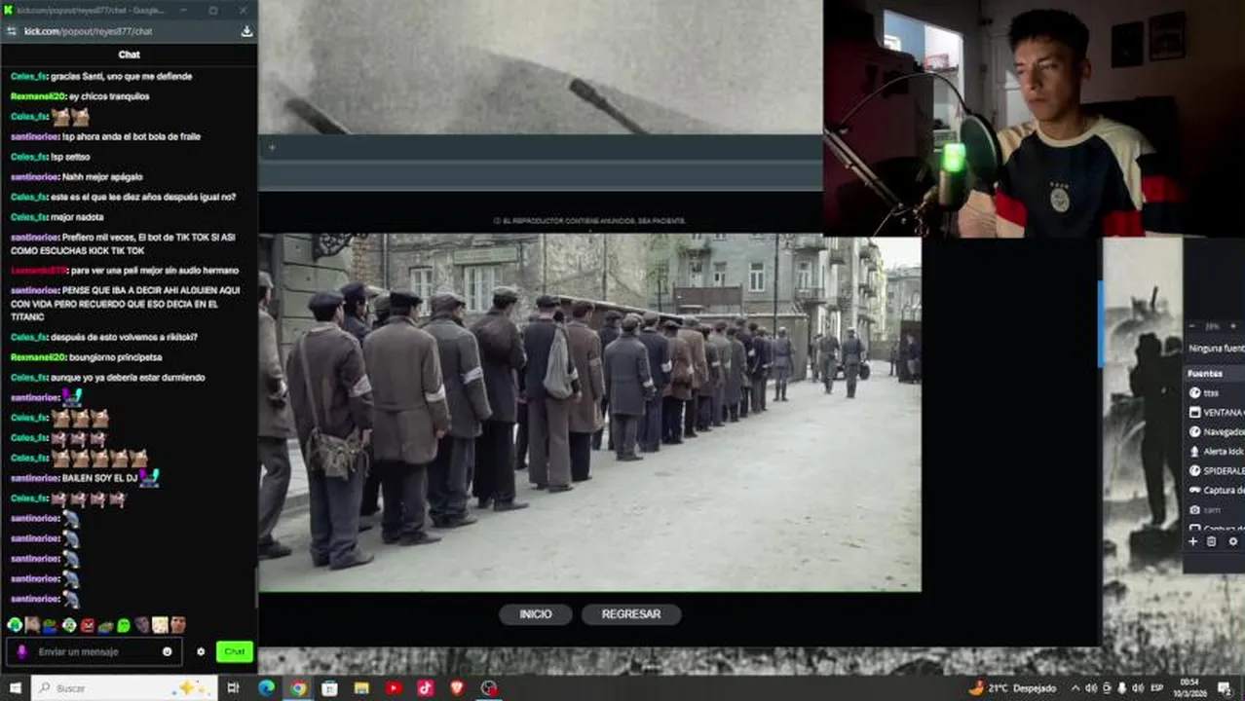Screen dimensions: 1245x701
Task: Open chat settings gear icon
Action: pos(201,651)
